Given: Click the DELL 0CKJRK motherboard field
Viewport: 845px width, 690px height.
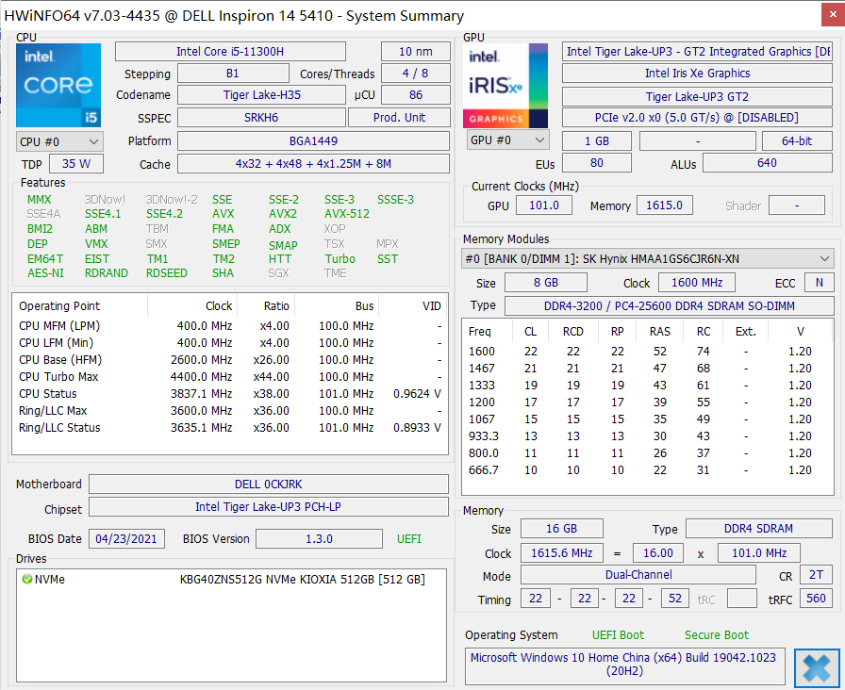Looking at the screenshot, I should click(x=268, y=485).
